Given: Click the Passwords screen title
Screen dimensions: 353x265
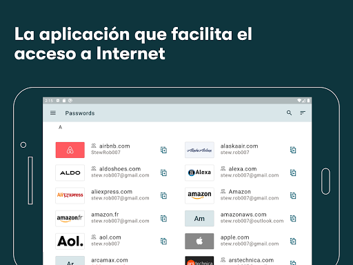Looking at the screenshot, I should pos(80,113).
